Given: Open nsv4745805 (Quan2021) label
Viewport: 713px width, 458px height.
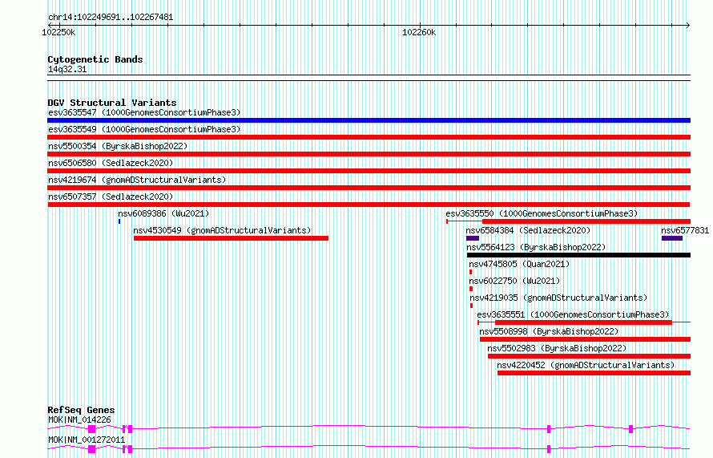Looking at the screenshot, I should click(519, 264).
